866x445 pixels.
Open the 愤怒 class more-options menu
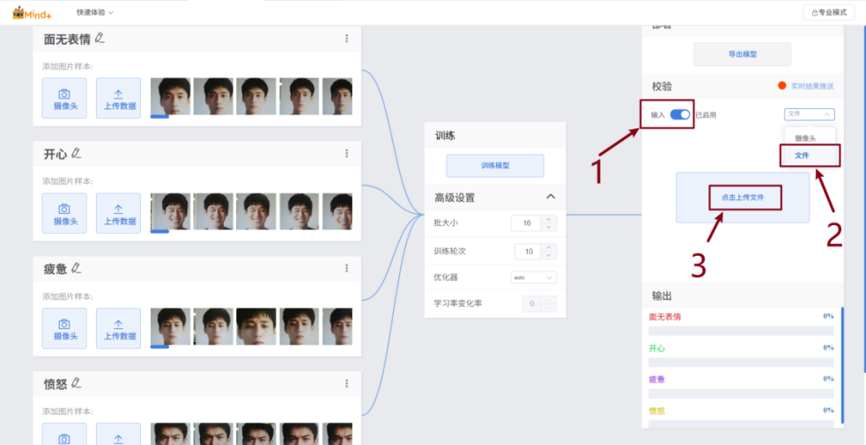click(x=347, y=383)
